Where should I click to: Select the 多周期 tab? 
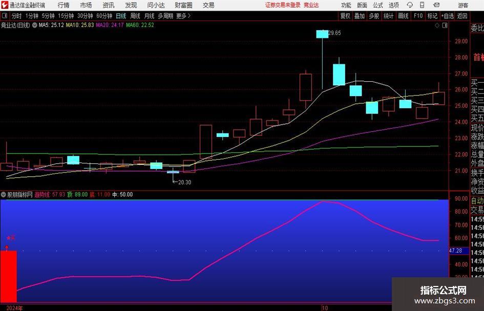(165, 16)
